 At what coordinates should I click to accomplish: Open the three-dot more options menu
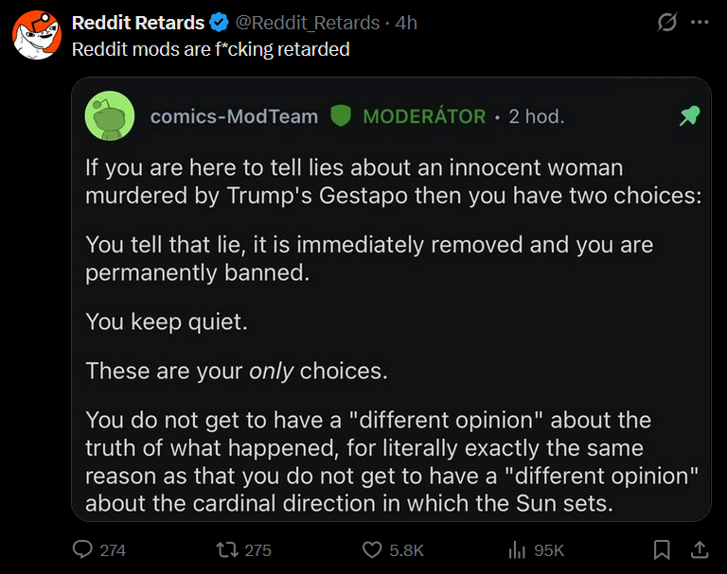click(x=700, y=23)
